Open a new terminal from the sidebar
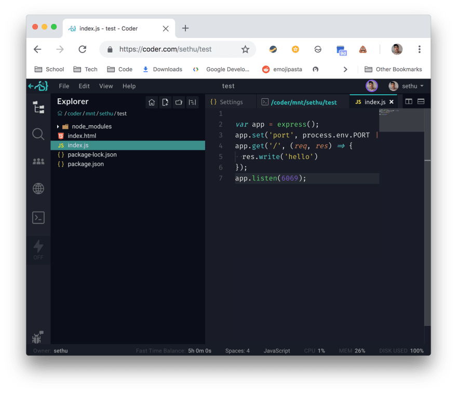Image resolution: width=457 pixels, height=393 pixels. click(38, 217)
